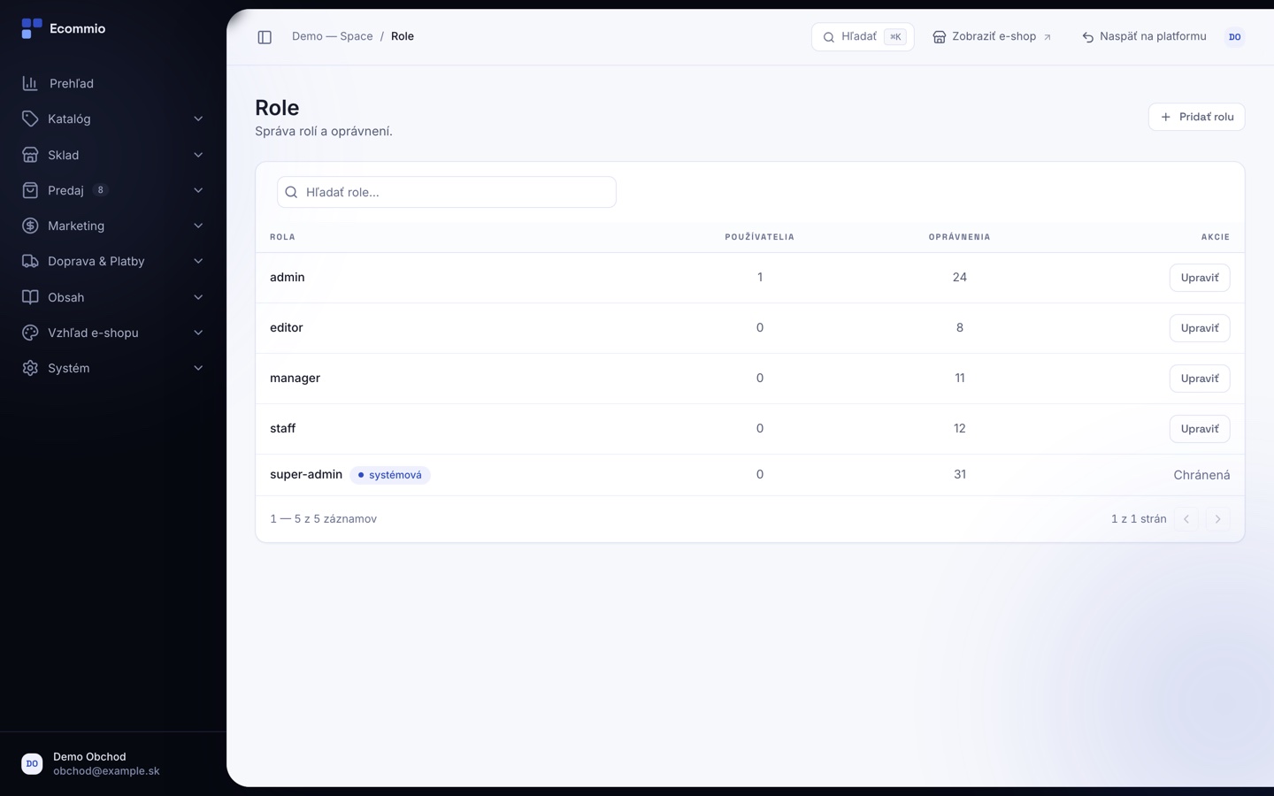This screenshot has height=796, width=1274.
Task: Click the Marketing dollar icon
Action: tap(30, 226)
